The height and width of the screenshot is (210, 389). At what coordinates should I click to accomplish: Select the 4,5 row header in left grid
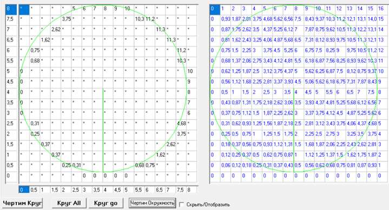tap(11, 82)
